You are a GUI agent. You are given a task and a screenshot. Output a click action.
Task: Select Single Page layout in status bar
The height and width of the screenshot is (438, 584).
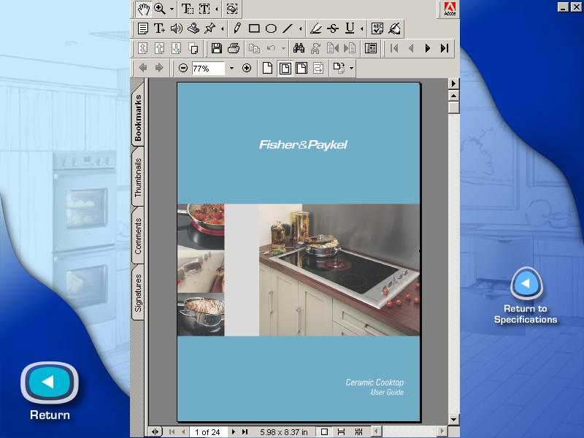click(324, 432)
